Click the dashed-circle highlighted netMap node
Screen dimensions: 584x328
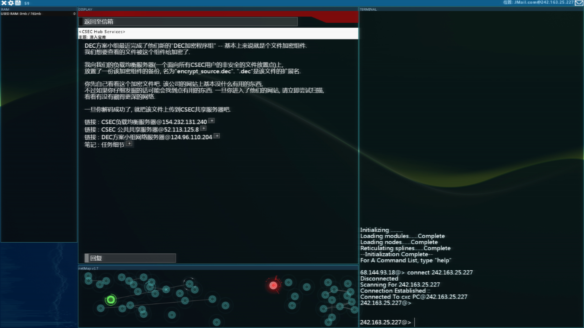[x=189, y=284]
